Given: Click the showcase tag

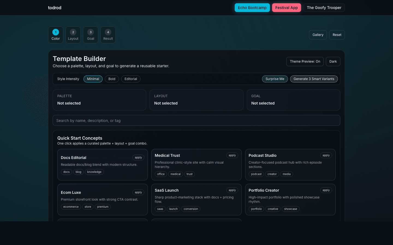Looking at the screenshot, I should click(290, 209).
